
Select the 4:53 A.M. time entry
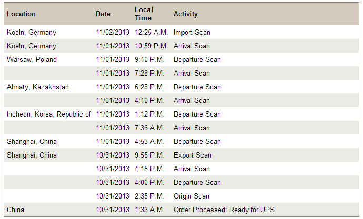tap(149, 142)
